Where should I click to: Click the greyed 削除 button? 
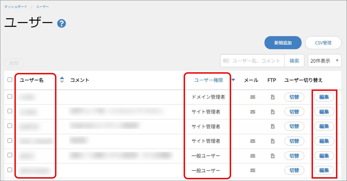pos(14,63)
